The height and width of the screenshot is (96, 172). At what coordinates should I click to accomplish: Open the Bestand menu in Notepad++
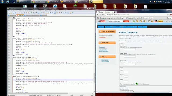click(10, 11)
